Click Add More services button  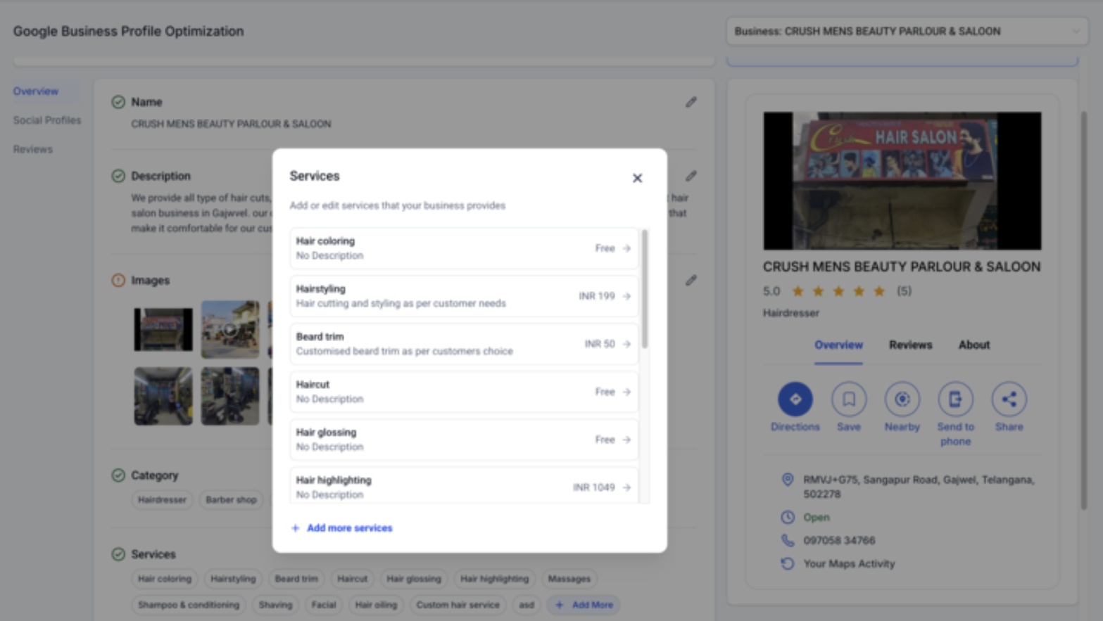point(584,605)
